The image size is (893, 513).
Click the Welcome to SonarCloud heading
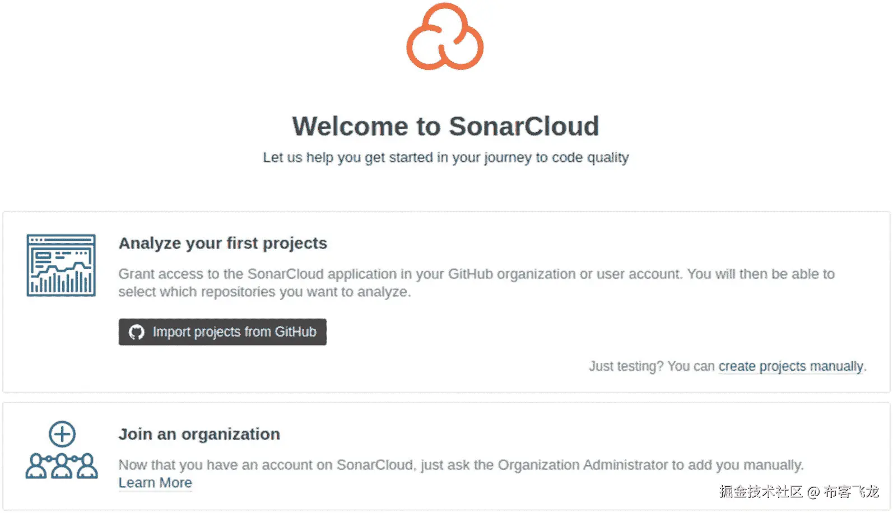coord(445,126)
